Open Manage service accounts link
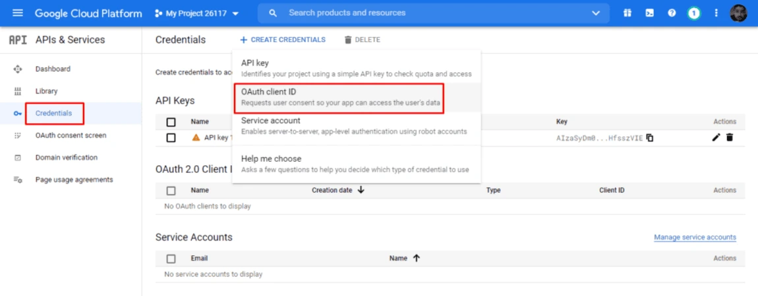This screenshot has width=758, height=296. tap(695, 237)
